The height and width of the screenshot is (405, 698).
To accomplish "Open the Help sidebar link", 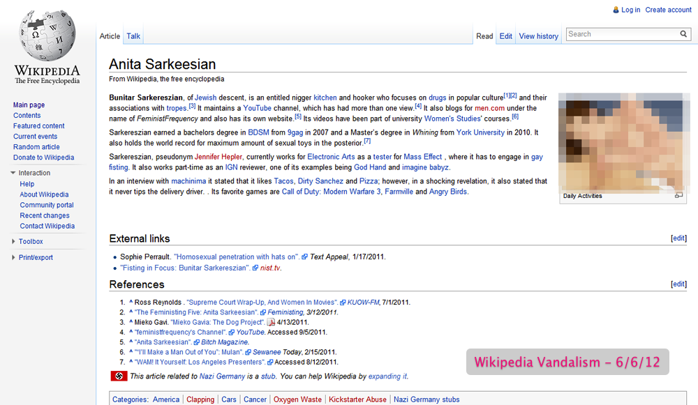I will point(27,184).
